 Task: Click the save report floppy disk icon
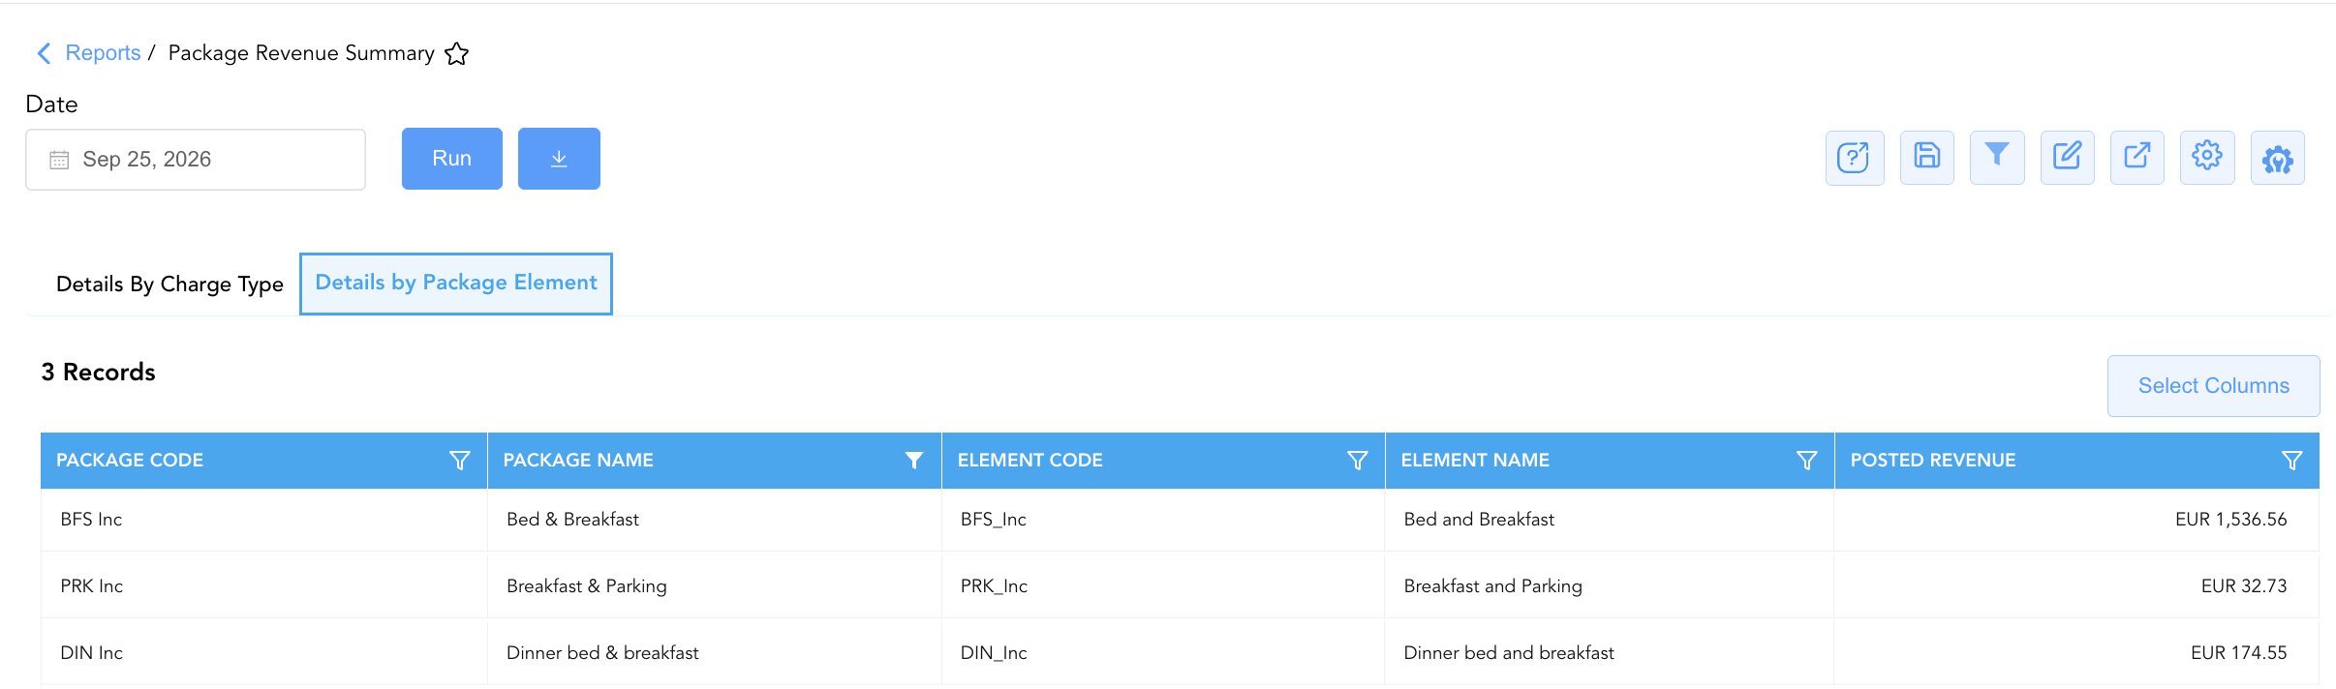coord(1926,157)
